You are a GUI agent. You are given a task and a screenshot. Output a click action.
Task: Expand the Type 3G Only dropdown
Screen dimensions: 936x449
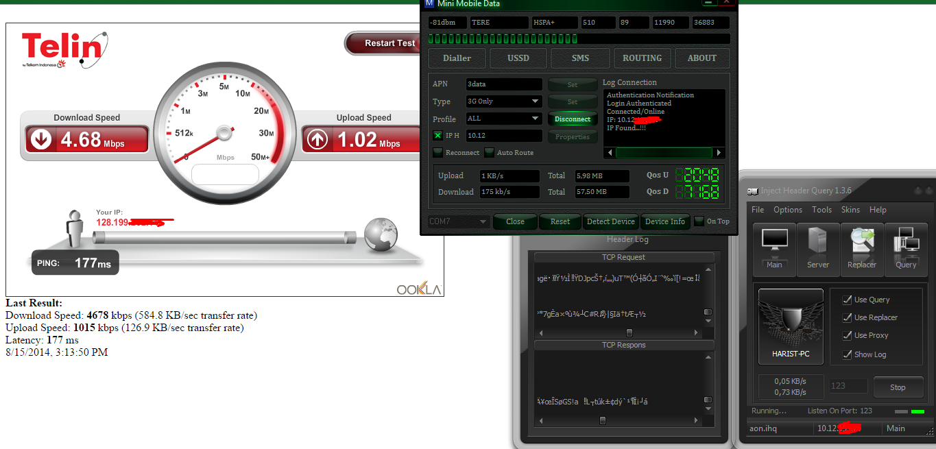click(535, 101)
